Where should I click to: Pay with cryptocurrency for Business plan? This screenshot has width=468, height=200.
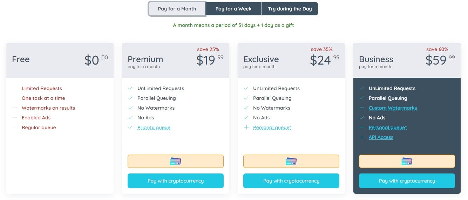[407, 181]
